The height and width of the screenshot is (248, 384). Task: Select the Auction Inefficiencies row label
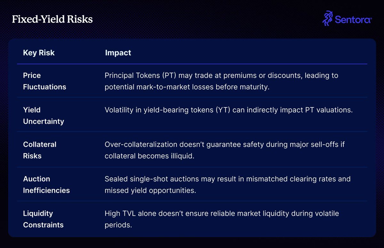pyautogui.click(x=46, y=185)
